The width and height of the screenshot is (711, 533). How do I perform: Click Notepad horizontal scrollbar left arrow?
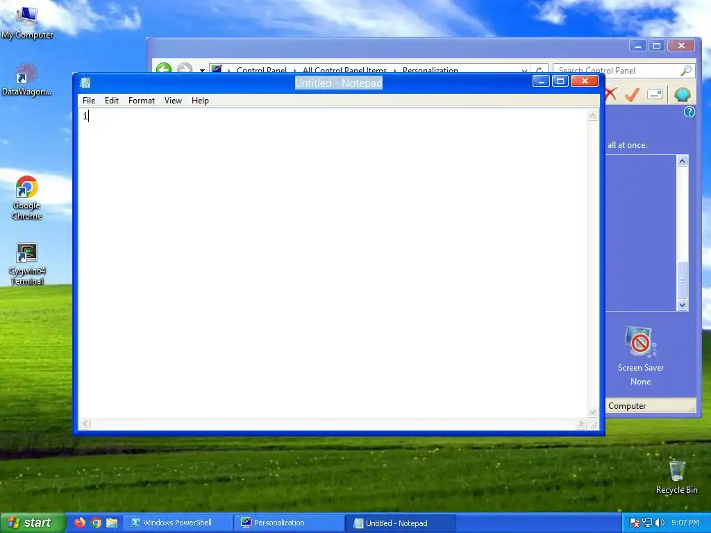tap(85, 424)
